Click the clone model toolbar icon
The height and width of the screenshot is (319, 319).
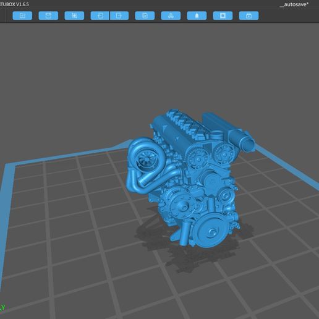[x=145, y=15]
